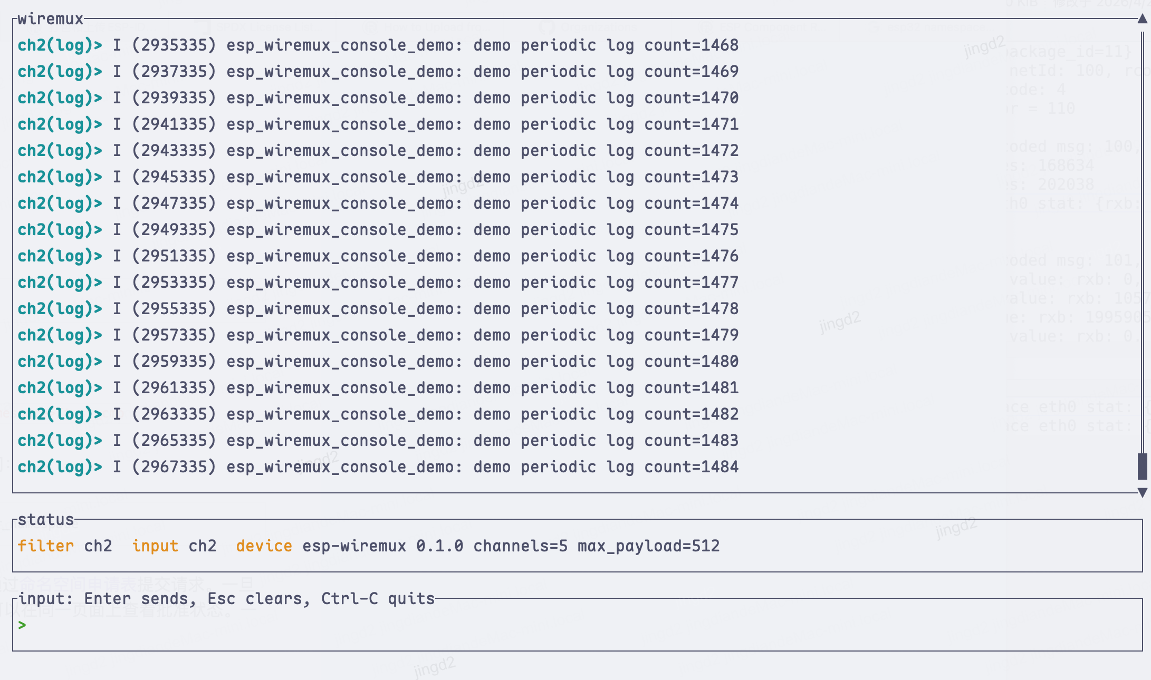Click the scroll-down arrow of the log pane
The width and height of the screenshot is (1151, 680).
(x=1142, y=493)
